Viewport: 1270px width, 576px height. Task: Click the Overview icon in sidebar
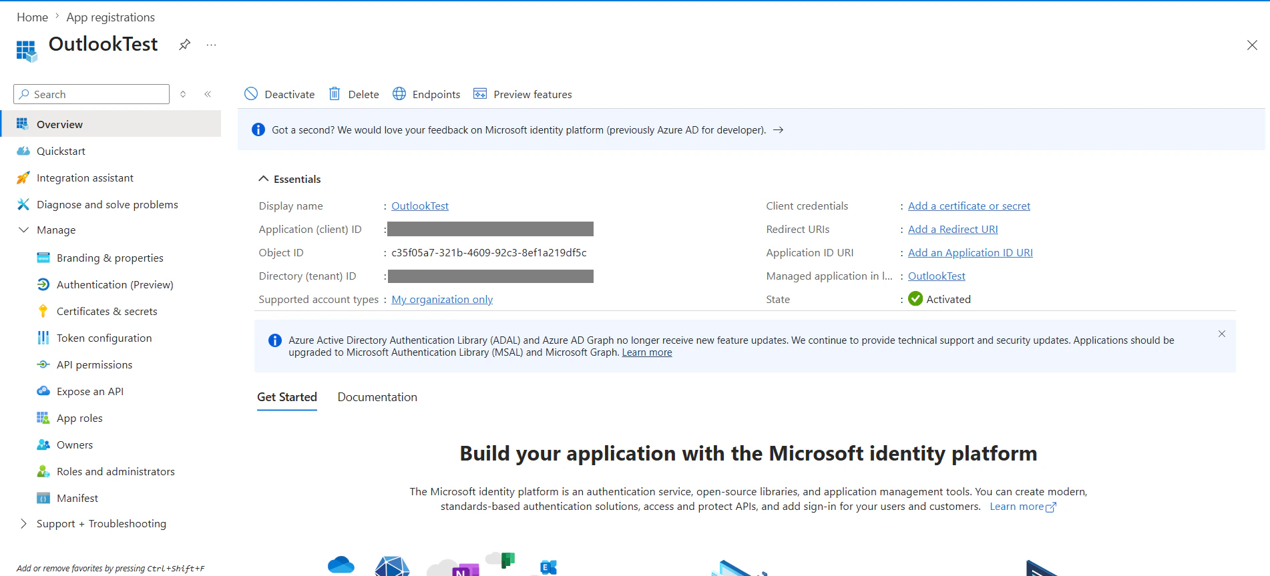tap(23, 124)
